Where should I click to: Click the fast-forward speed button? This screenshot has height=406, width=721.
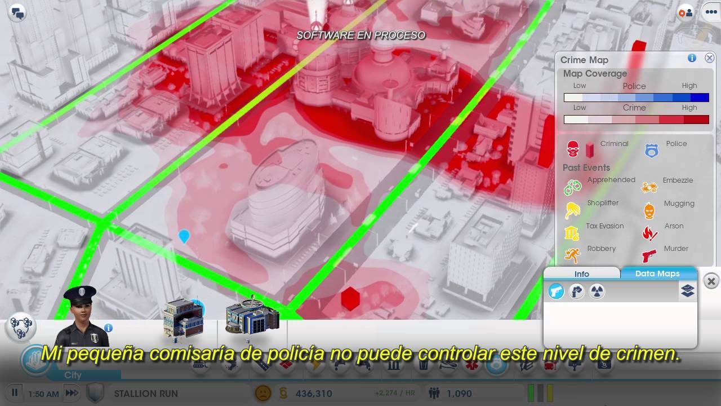point(72,393)
